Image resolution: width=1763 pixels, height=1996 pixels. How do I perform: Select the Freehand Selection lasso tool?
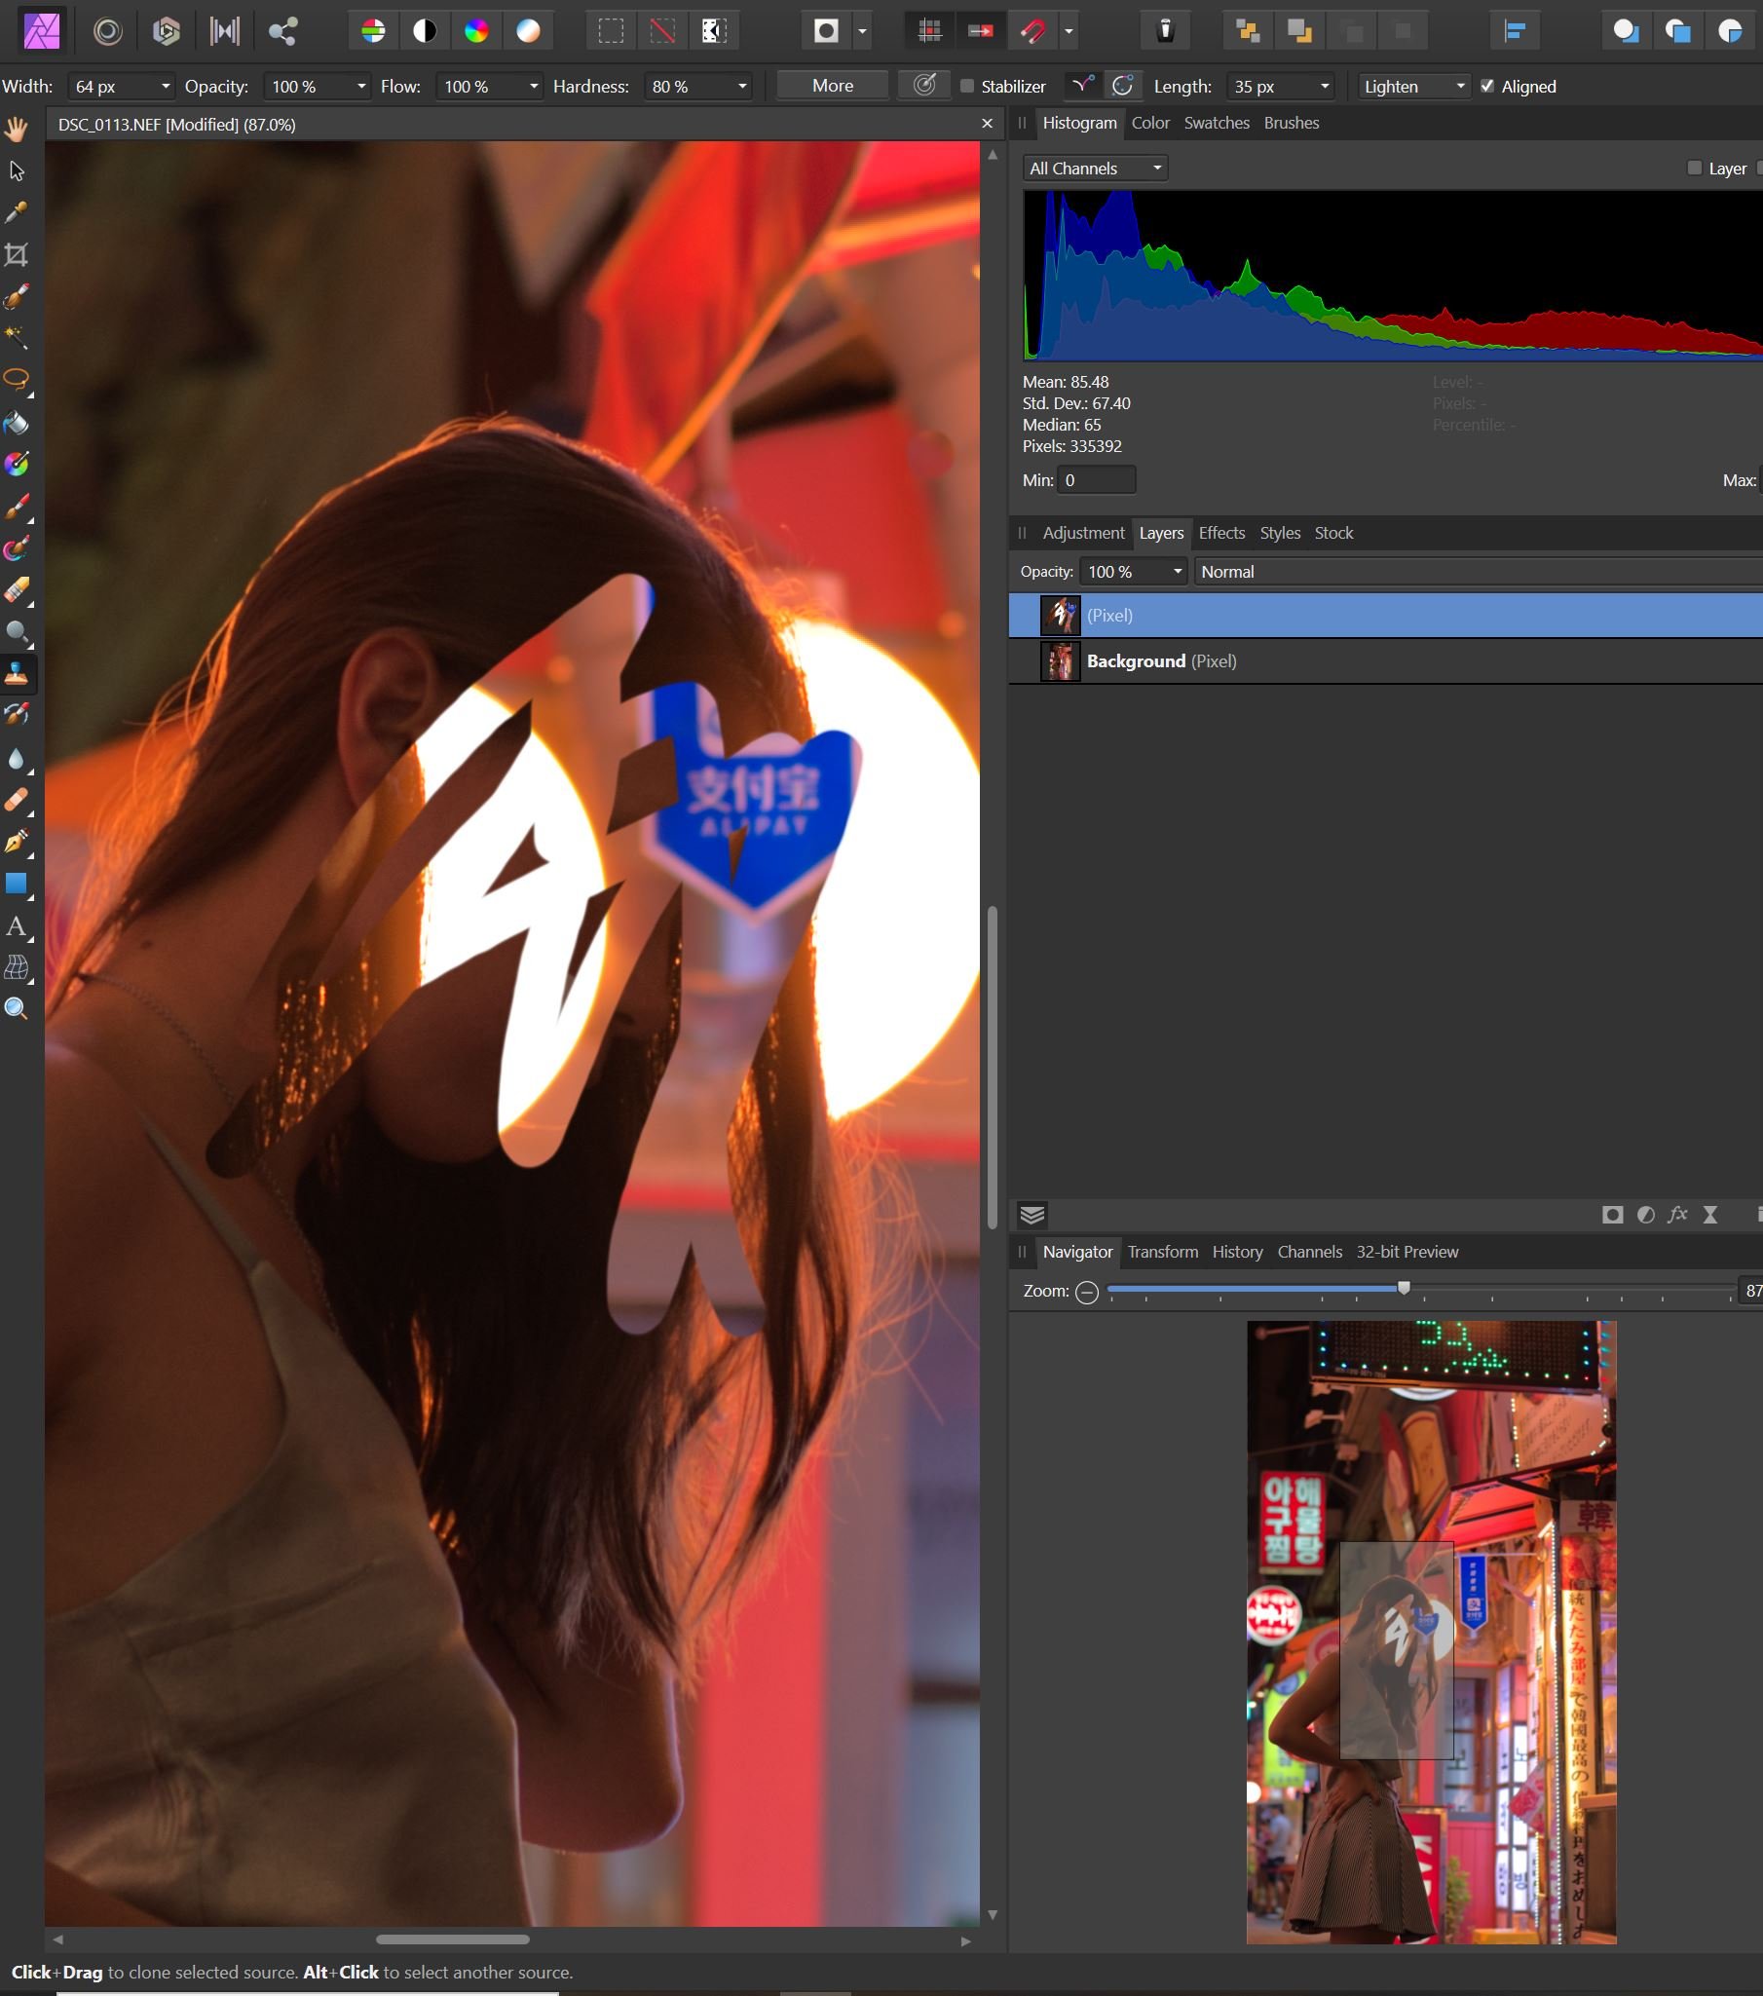17,381
